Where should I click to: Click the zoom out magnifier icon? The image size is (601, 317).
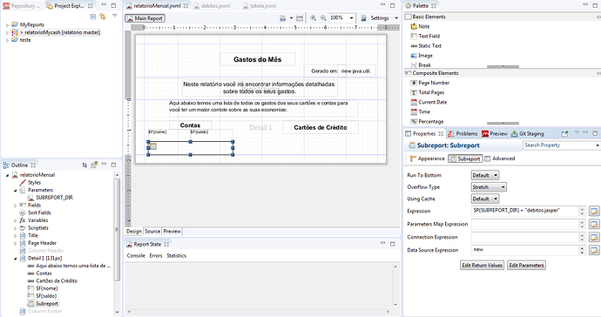click(x=323, y=18)
